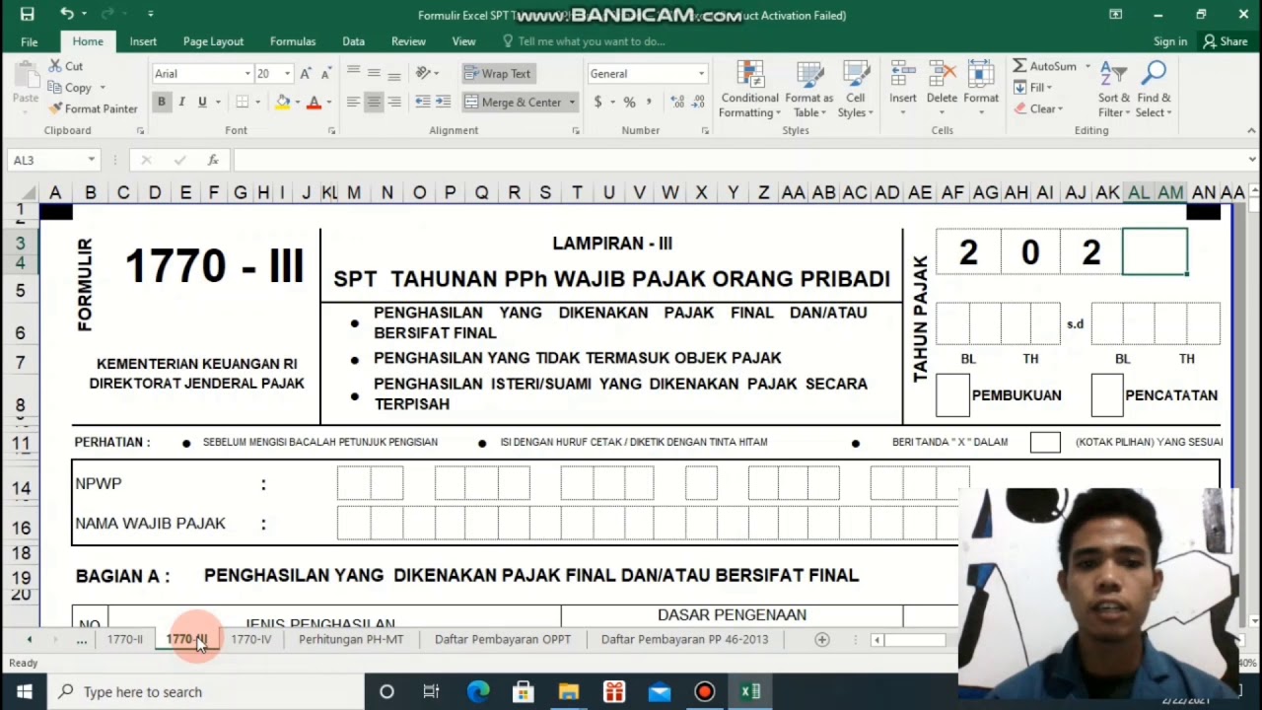Activate Format Painter
This screenshot has width=1262, height=710.
(x=93, y=108)
